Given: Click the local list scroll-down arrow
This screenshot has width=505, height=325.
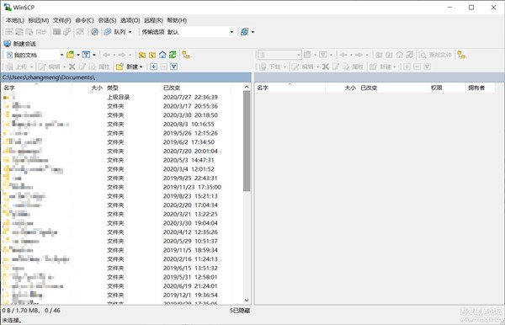Looking at the screenshot, I should (x=247, y=301).
